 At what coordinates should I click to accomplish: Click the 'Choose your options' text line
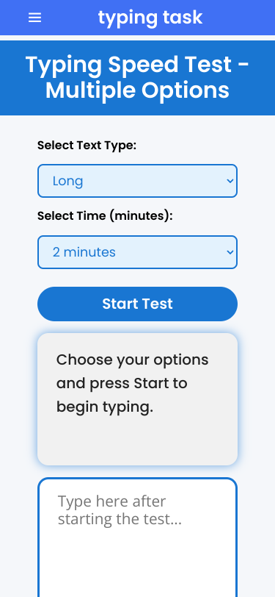click(x=132, y=360)
